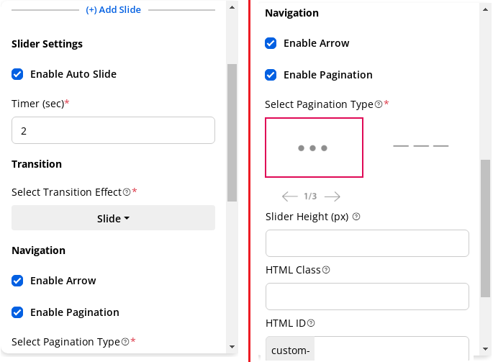
Task: Open the Slide transition effect dropdown
Action: click(113, 218)
